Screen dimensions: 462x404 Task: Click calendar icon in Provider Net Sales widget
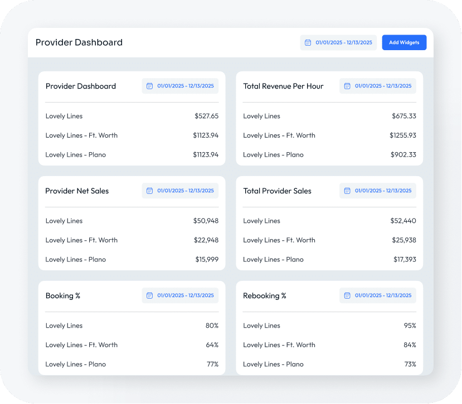point(149,191)
